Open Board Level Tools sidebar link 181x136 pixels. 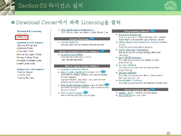point(26,63)
